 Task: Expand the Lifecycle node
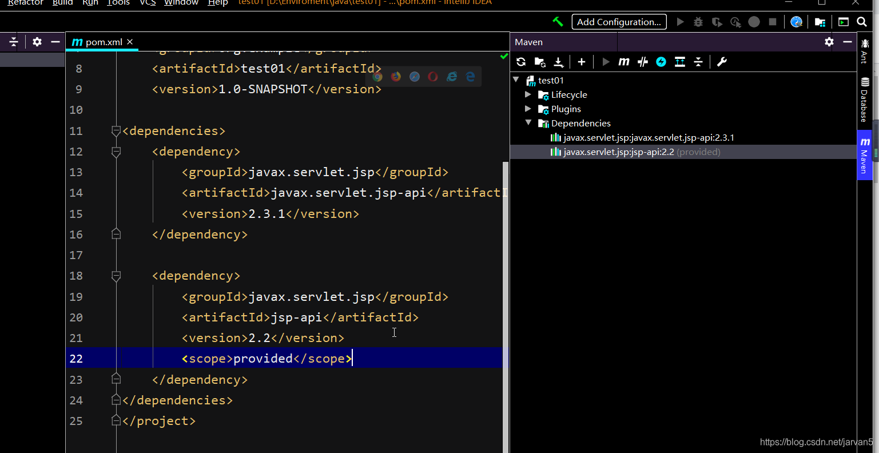click(528, 94)
